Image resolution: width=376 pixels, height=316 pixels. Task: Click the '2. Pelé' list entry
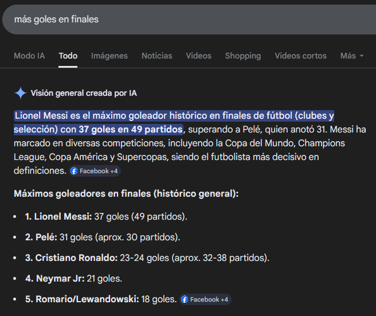click(102, 237)
